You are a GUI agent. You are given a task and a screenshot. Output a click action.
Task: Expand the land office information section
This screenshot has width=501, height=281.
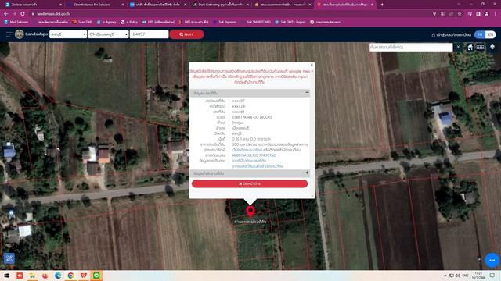tap(307, 173)
